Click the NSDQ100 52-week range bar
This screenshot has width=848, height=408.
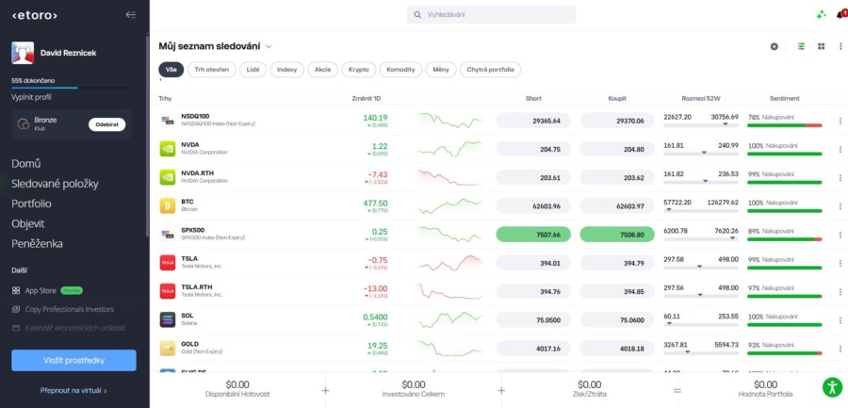coord(701,125)
